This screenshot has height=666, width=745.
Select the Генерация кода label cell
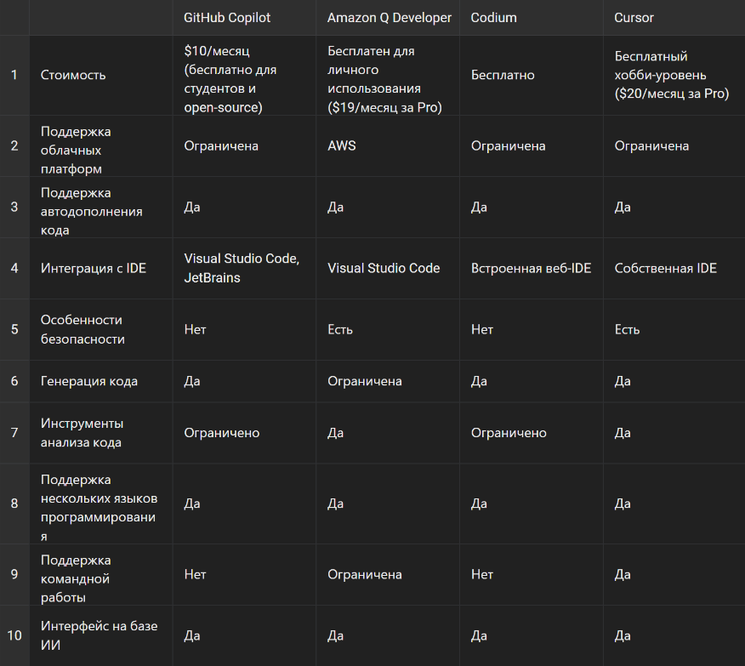pos(100,381)
